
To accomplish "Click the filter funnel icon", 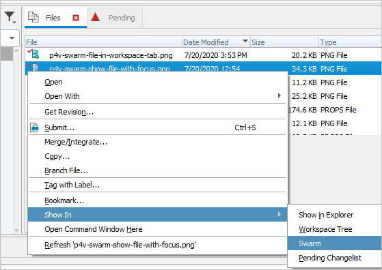I will click(x=10, y=18).
